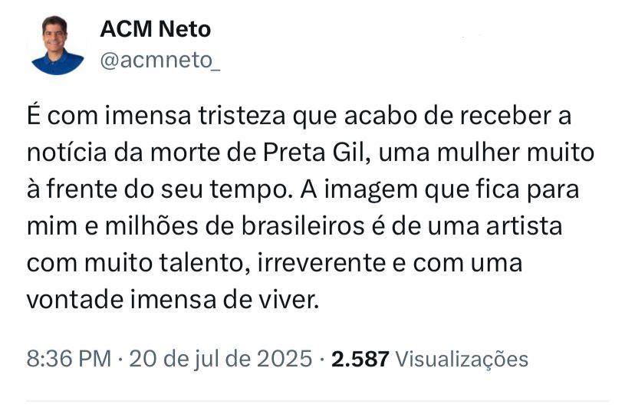Select the word talento in tweet
The image size is (635, 411).
203,263
